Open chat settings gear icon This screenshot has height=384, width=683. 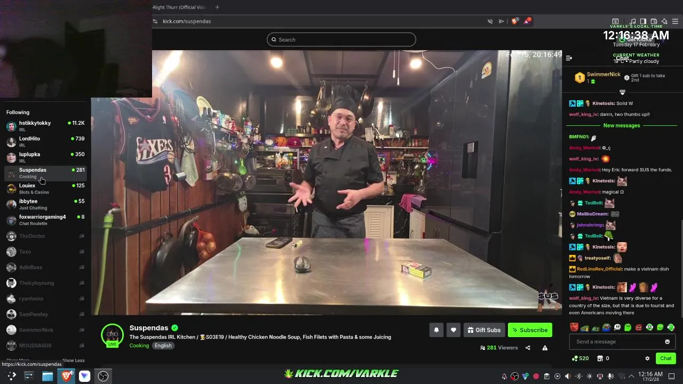[x=647, y=358]
